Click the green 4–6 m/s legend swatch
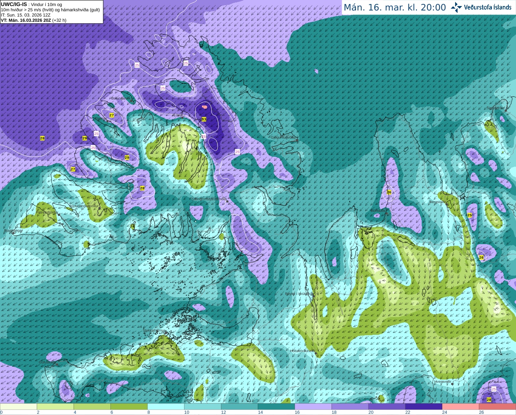Screen dimensions: 516x415 click(x=92, y=407)
